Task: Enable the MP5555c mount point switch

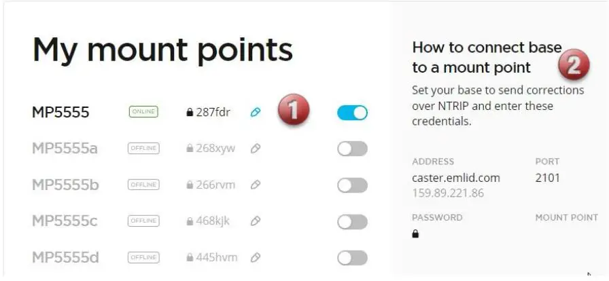Action: [x=352, y=221]
